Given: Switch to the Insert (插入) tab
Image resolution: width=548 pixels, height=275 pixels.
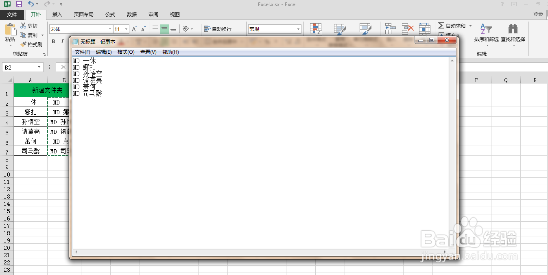Looking at the screenshot, I should click(x=57, y=15).
